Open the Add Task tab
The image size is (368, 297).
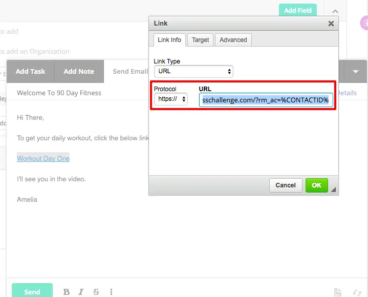[x=30, y=72]
